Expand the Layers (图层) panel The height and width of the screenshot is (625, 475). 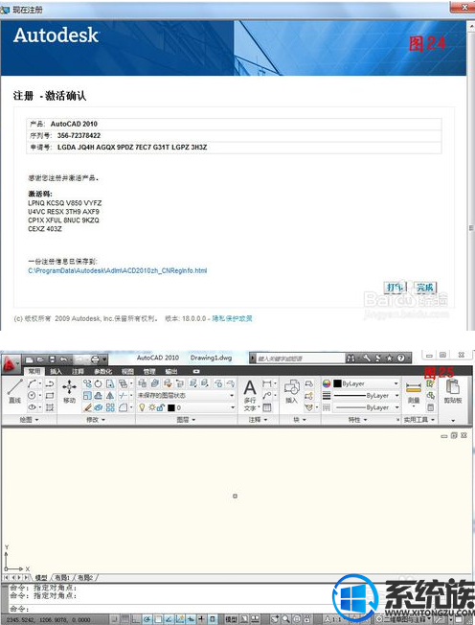pyautogui.click(x=186, y=420)
